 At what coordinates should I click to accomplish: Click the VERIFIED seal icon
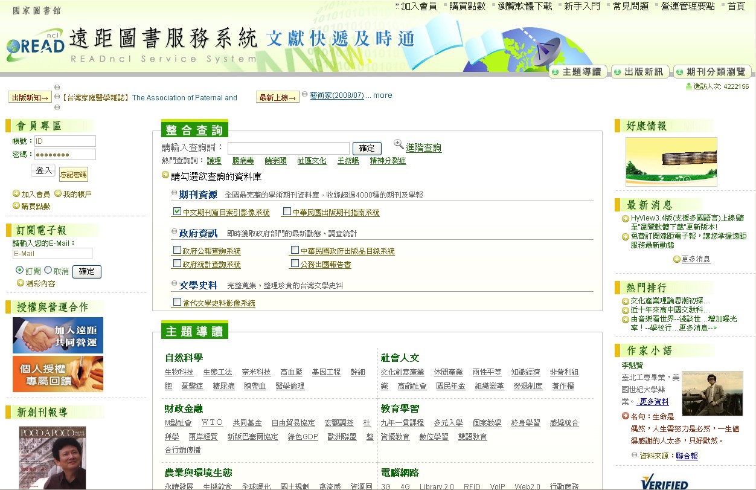tap(664, 483)
